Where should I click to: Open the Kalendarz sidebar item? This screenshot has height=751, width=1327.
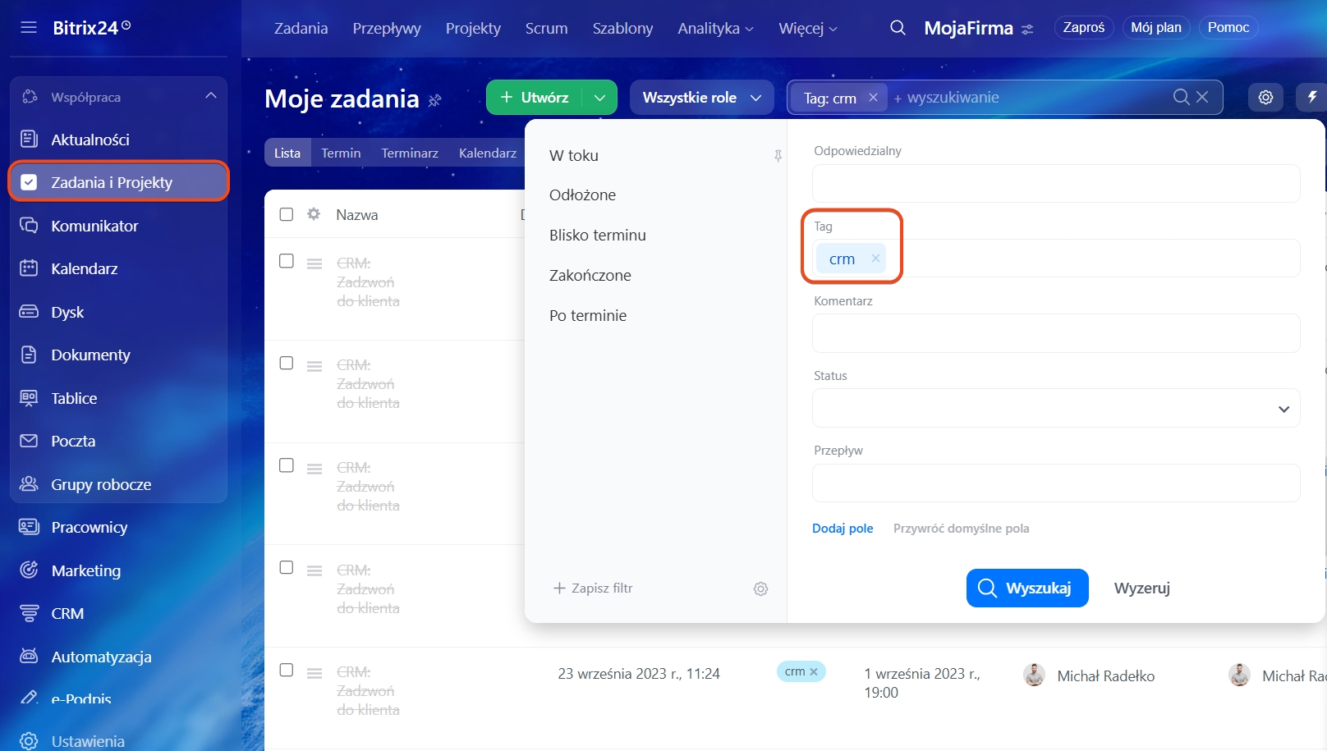pyautogui.click(x=84, y=268)
